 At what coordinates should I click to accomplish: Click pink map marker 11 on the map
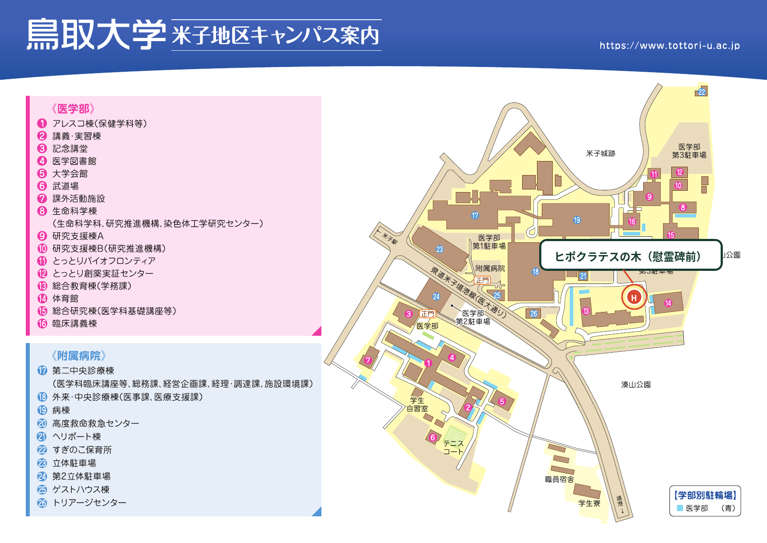point(654,174)
